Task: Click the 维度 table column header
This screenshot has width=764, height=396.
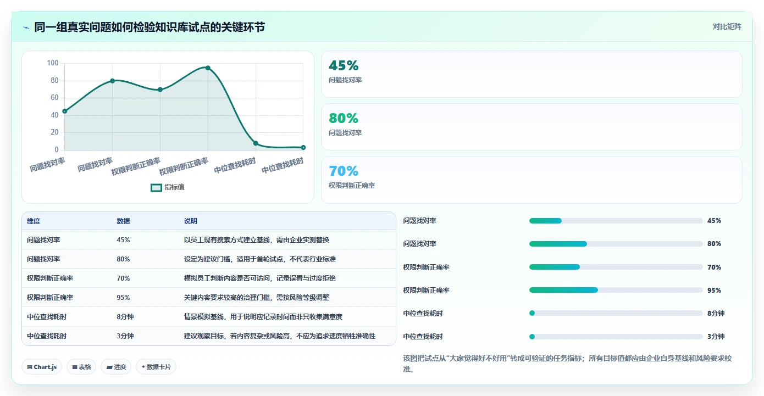Action: (x=34, y=221)
